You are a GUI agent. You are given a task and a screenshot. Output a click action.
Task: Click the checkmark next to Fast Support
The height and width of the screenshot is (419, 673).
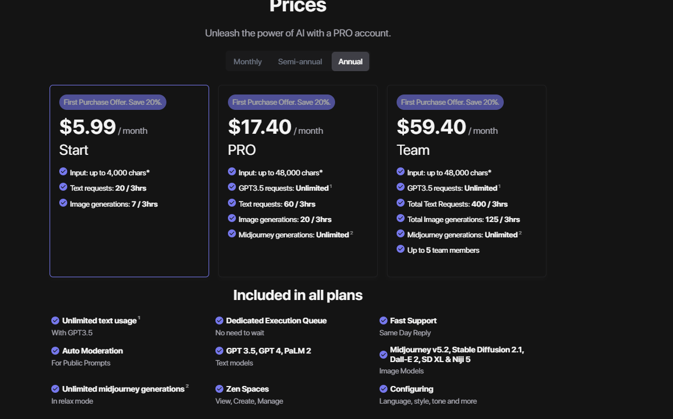pyautogui.click(x=384, y=321)
